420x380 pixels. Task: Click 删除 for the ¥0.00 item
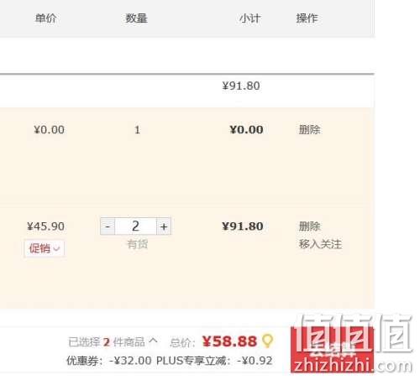[x=309, y=130]
